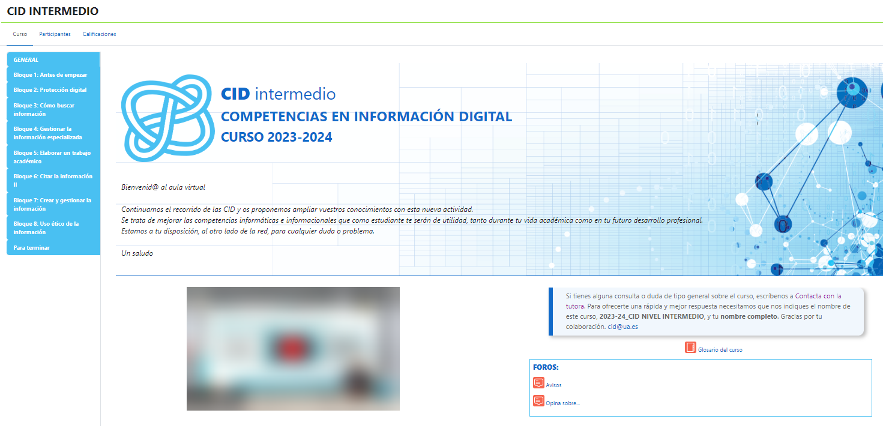This screenshot has height=431, width=883.
Task: Navigate to Bloque 5: Elaborar un trabajo académico
Action: tap(53, 157)
